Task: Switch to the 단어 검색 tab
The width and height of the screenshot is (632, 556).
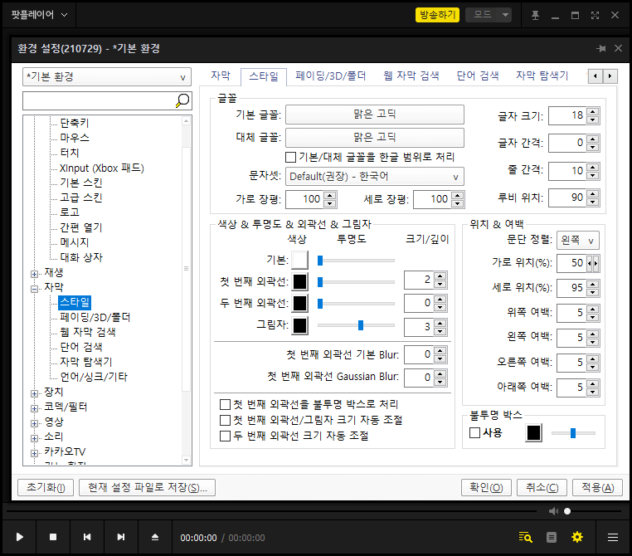Action: pos(477,76)
